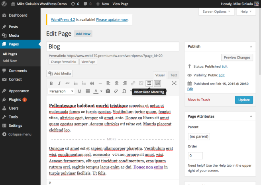Align text left
Screen dimensions: 261x185
[x=108, y=83]
